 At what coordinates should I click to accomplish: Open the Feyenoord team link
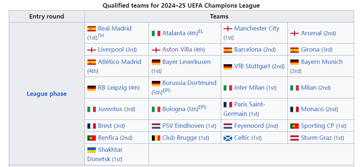click(x=249, y=126)
